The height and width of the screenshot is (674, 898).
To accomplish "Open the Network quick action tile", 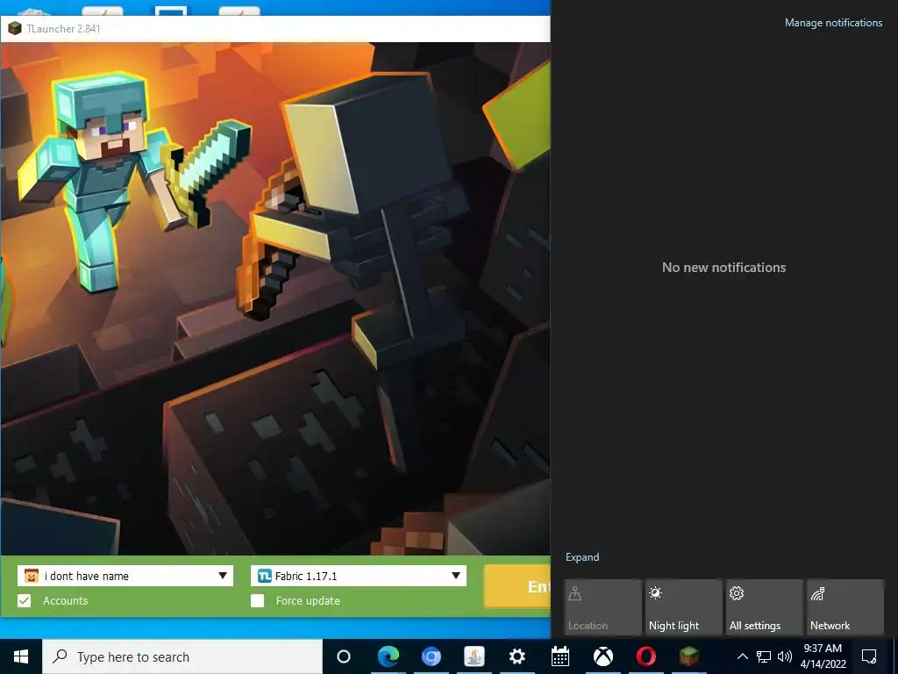I will tap(845, 607).
